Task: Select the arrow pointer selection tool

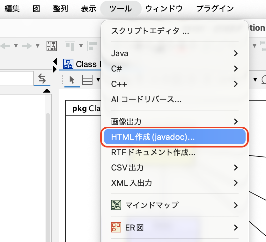Action: [x=72, y=80]
